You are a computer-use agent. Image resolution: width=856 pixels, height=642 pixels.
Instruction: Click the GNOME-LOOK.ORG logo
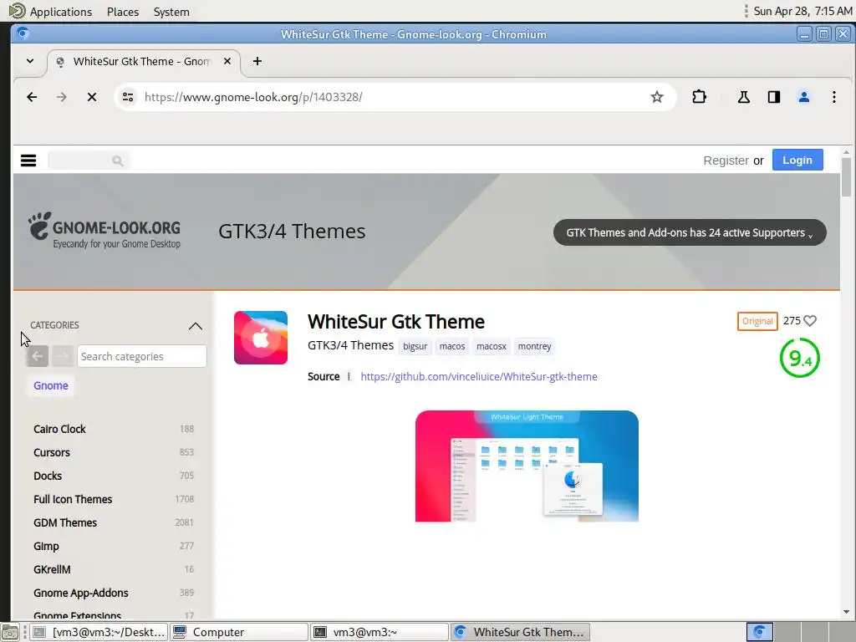pyautogui.click(x=104, y=231)
